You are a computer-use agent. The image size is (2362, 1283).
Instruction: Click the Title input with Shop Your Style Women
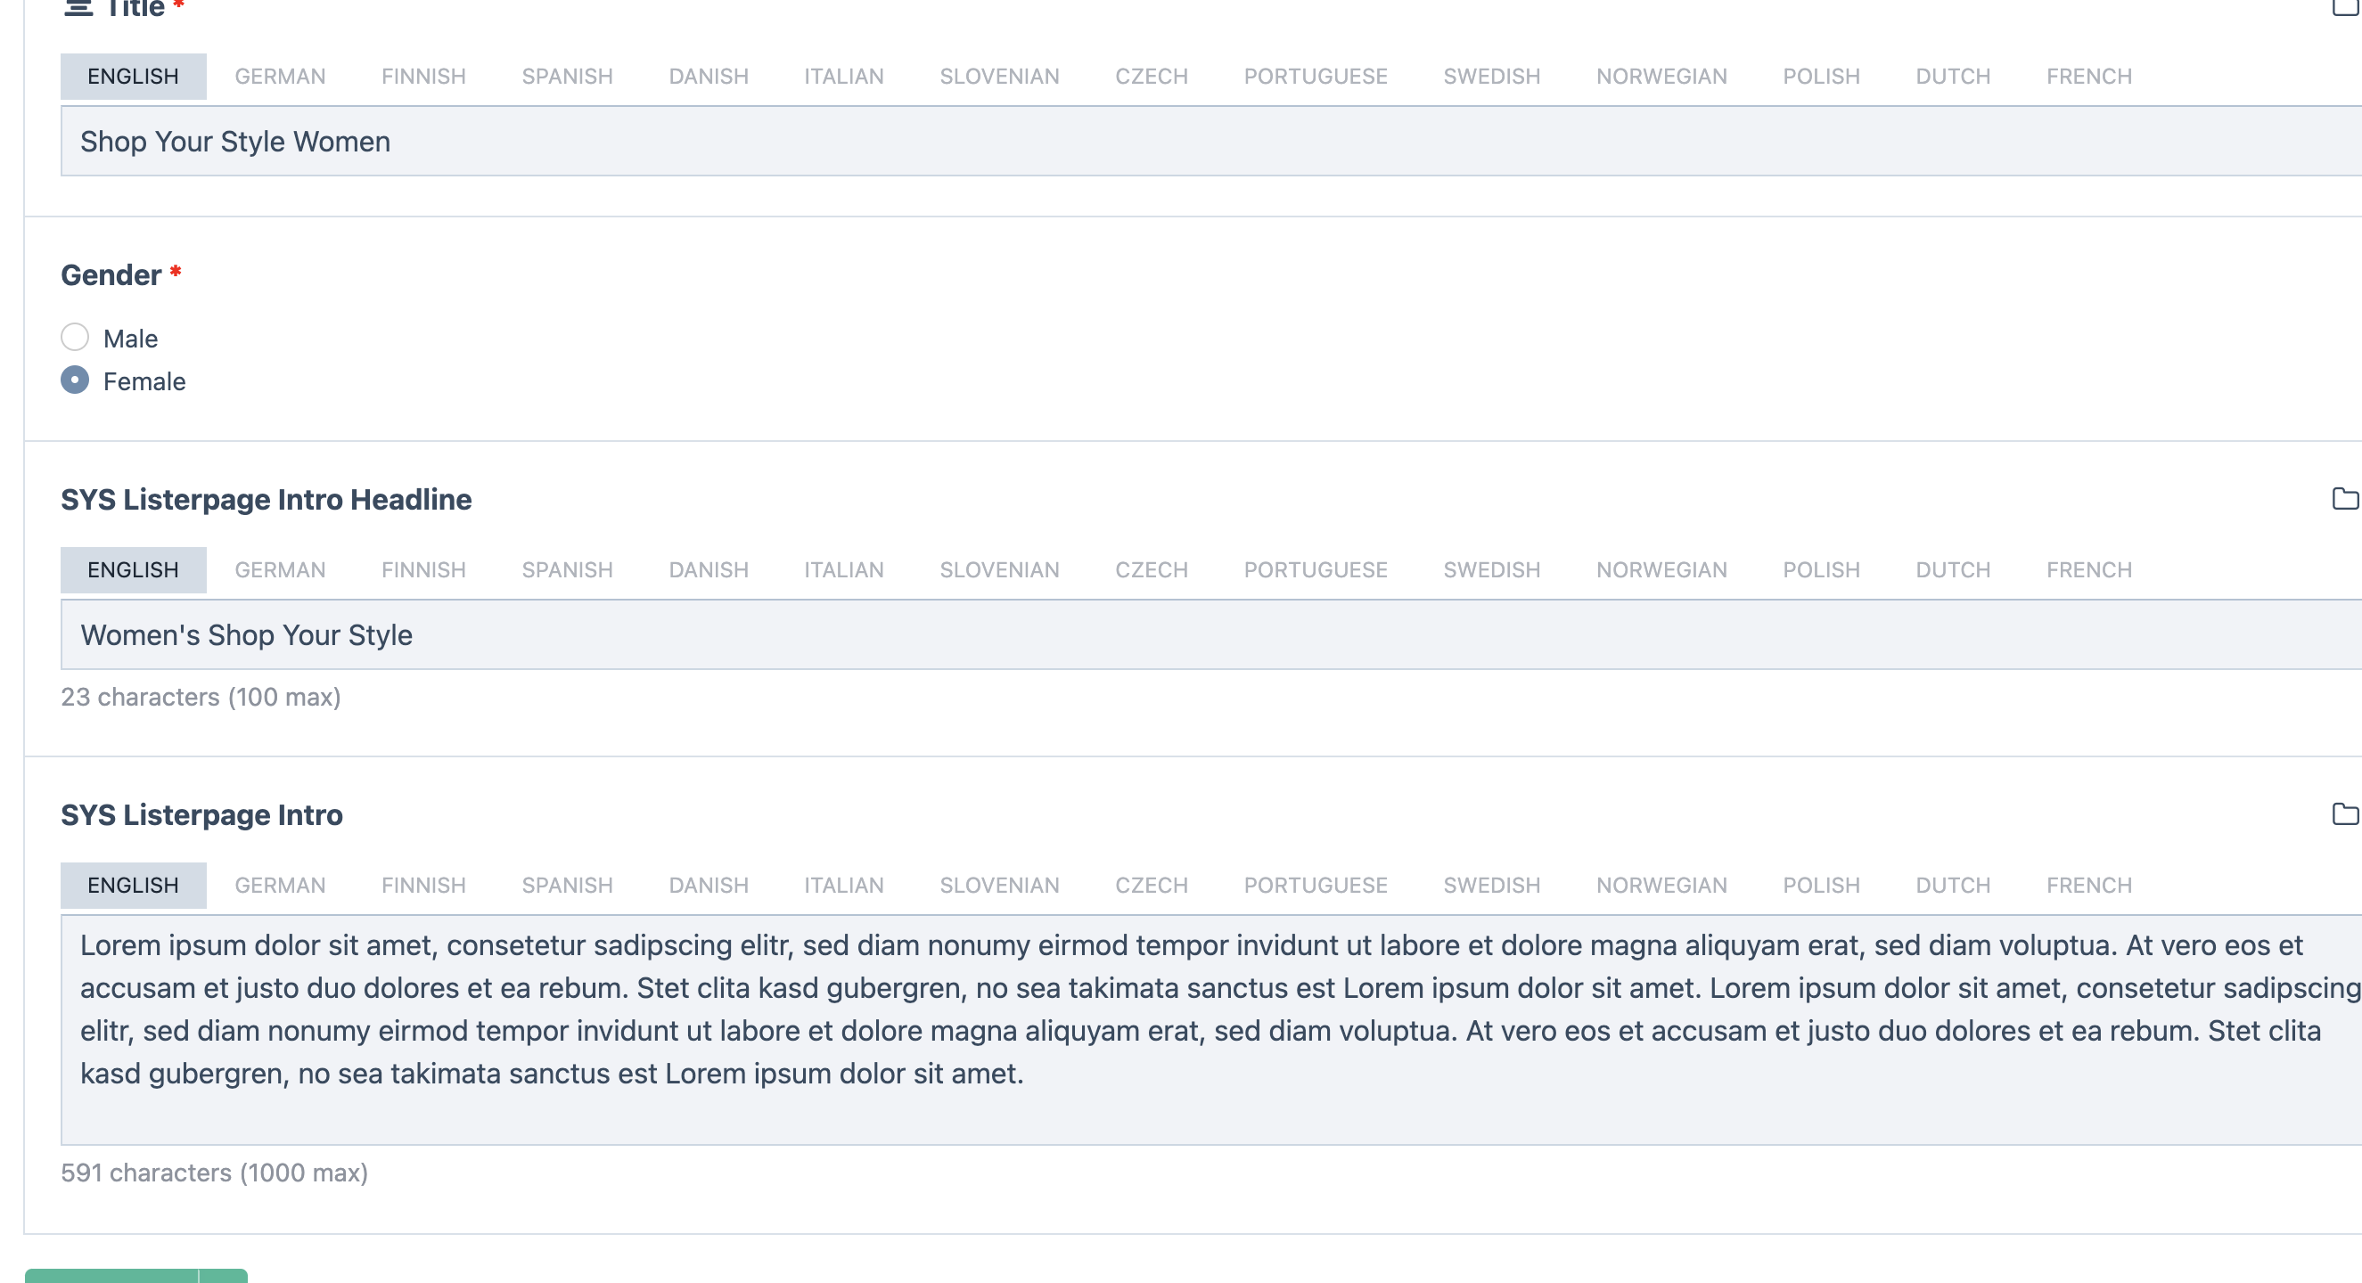pos(1210,141)
